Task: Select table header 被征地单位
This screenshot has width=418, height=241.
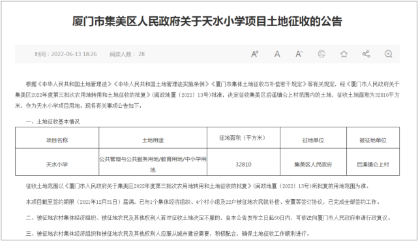Action: [373, 140]
